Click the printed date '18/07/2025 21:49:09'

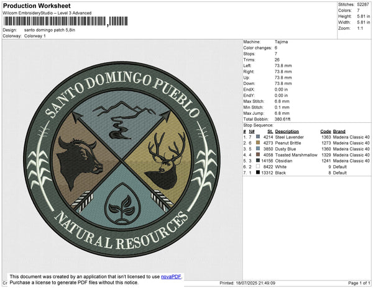pos(256,283)
